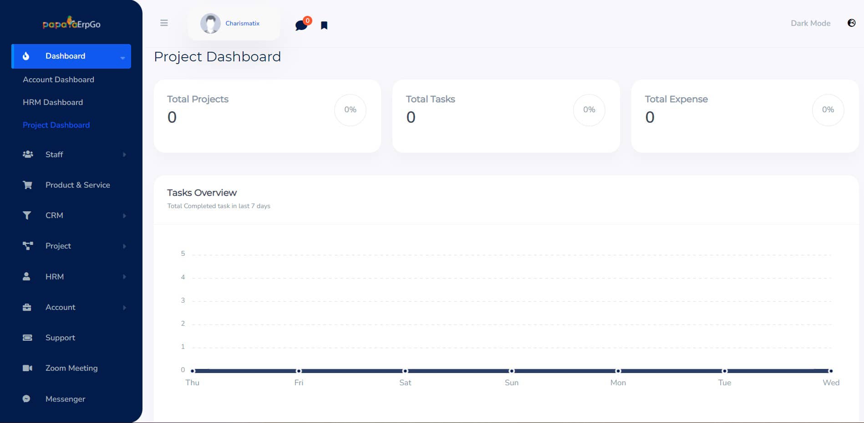Open the HRM menu label
The height and width of the screenshot is (423, 864).
55,277
